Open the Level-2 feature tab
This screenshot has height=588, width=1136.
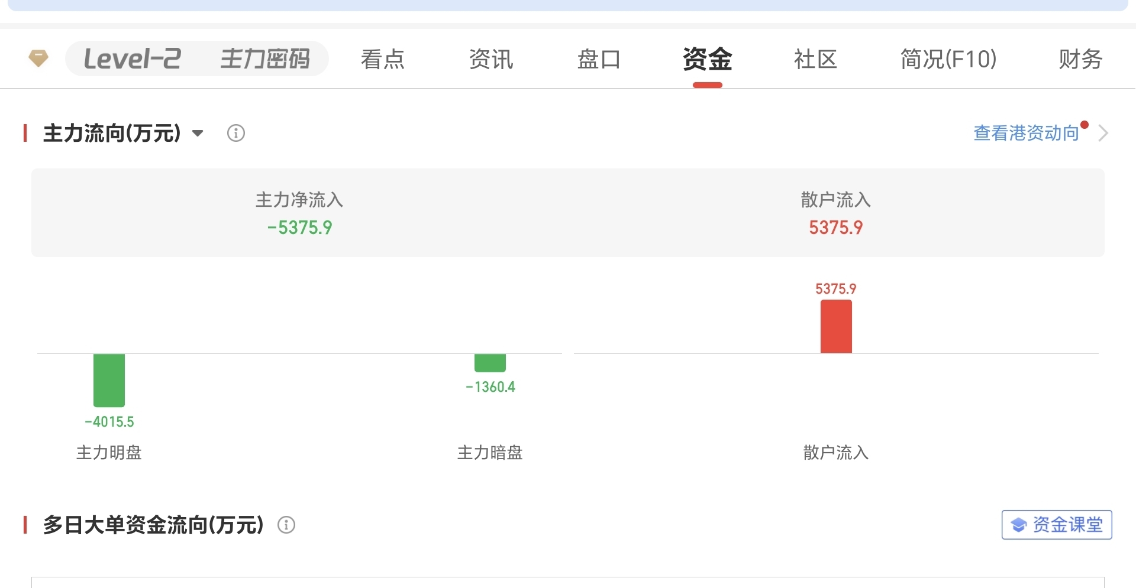coord(133,59)
